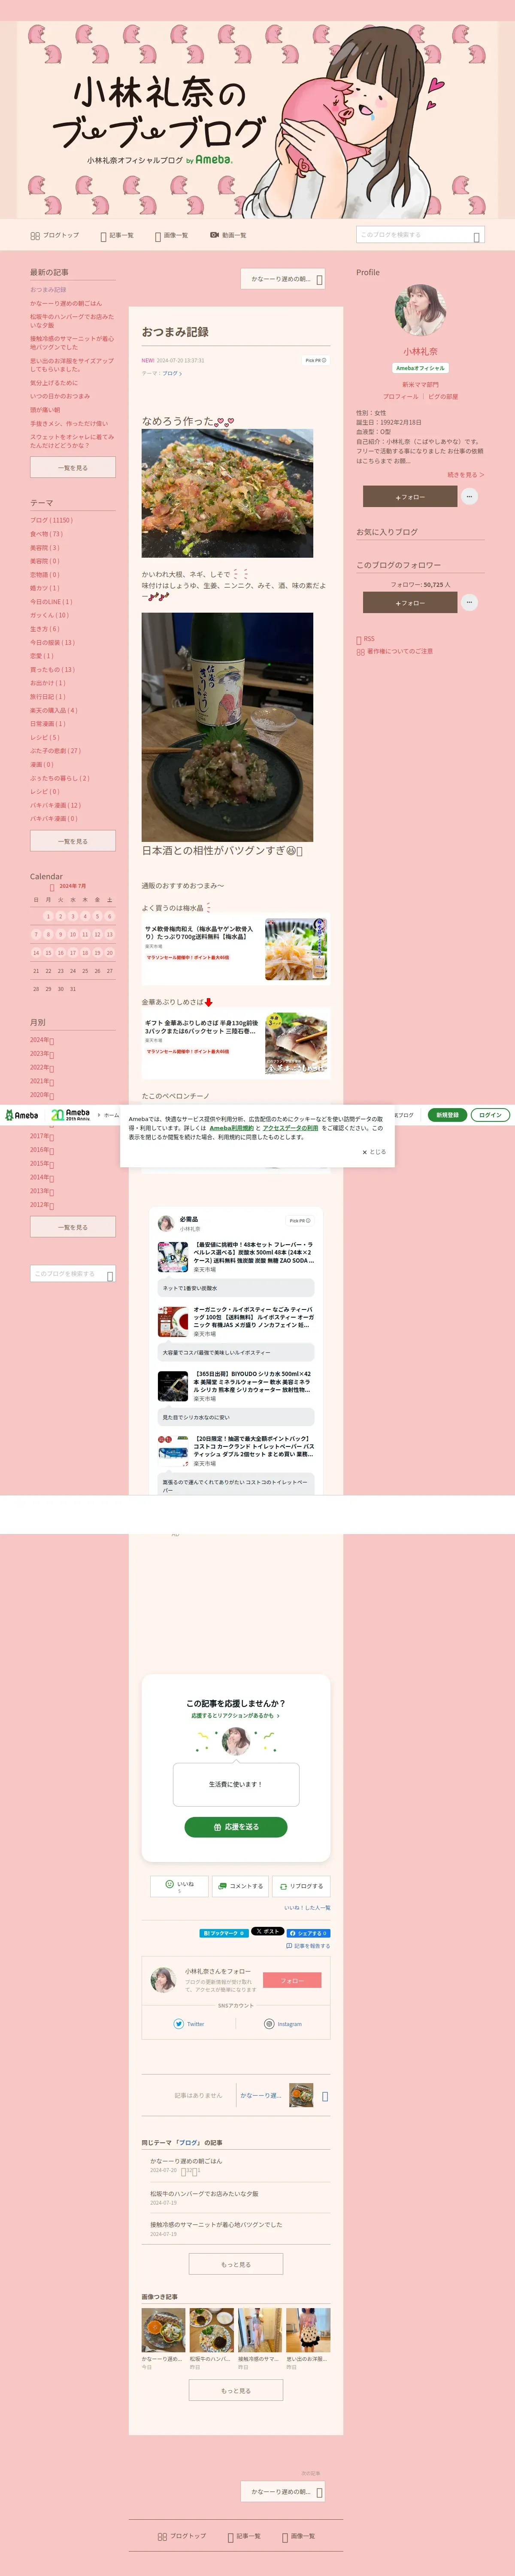Expand 2024年 monthly archive

(42, 1040)
